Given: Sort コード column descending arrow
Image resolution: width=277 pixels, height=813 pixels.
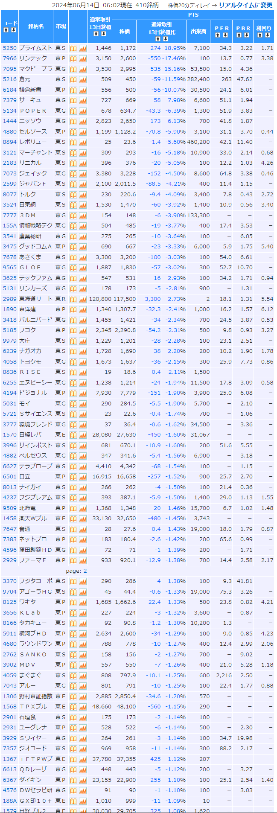Looking at the screenshot, I should [x=14, y=30].
